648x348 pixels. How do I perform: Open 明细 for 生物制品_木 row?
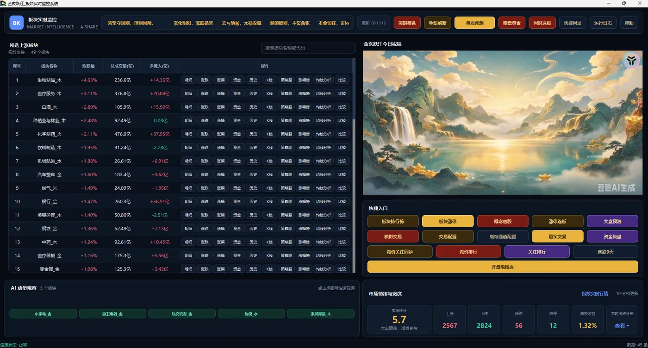(188, 80)
